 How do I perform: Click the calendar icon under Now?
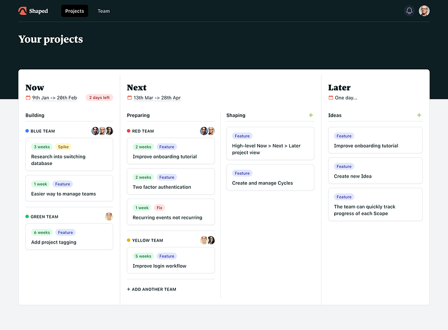coord(28,97)
